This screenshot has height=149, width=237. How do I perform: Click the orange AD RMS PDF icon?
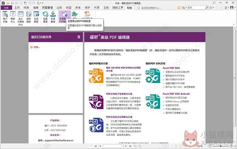[x=96, y=76]
